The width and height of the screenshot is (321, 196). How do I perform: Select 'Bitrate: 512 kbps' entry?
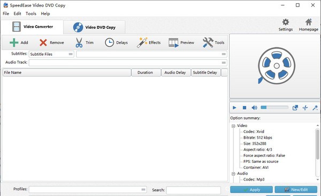(257, 138)
